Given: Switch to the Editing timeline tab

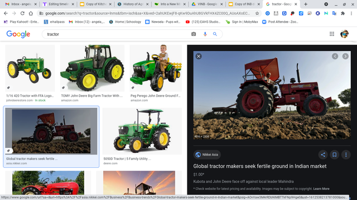Looking at the screenshot, I should click(x=58, y=4).
